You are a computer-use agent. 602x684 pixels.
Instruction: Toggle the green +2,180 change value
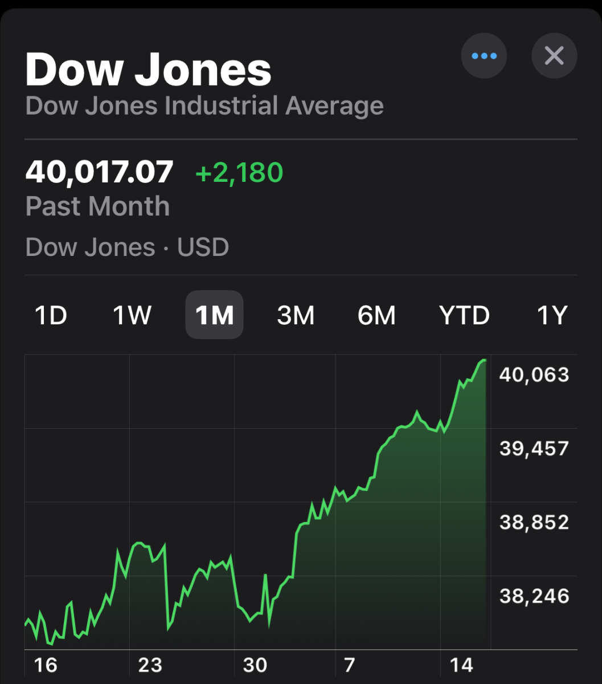[239, 173]
